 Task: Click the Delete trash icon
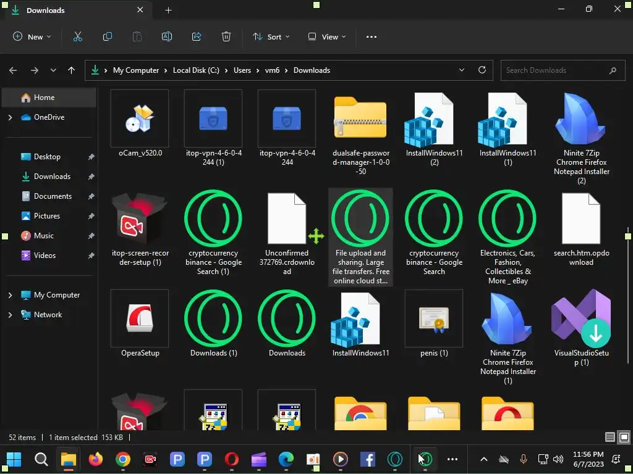click(226, 36)
